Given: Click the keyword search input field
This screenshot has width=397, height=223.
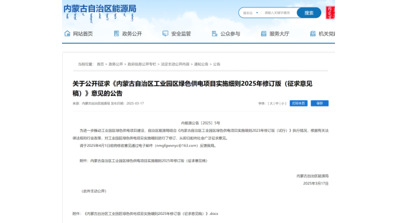Looking at the screenshot, I should (x=279, y=13).
